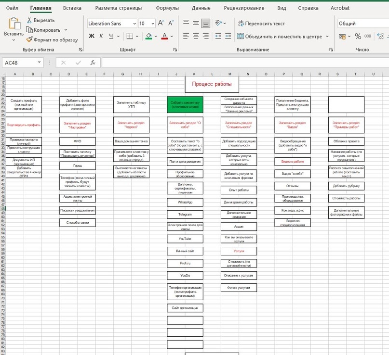389x355 pixels.
Task: Align text to top
Action: 186,23
